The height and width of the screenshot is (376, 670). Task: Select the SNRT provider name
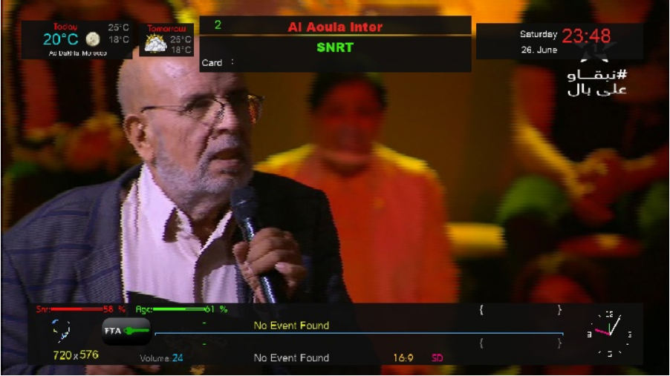point(335,47)
